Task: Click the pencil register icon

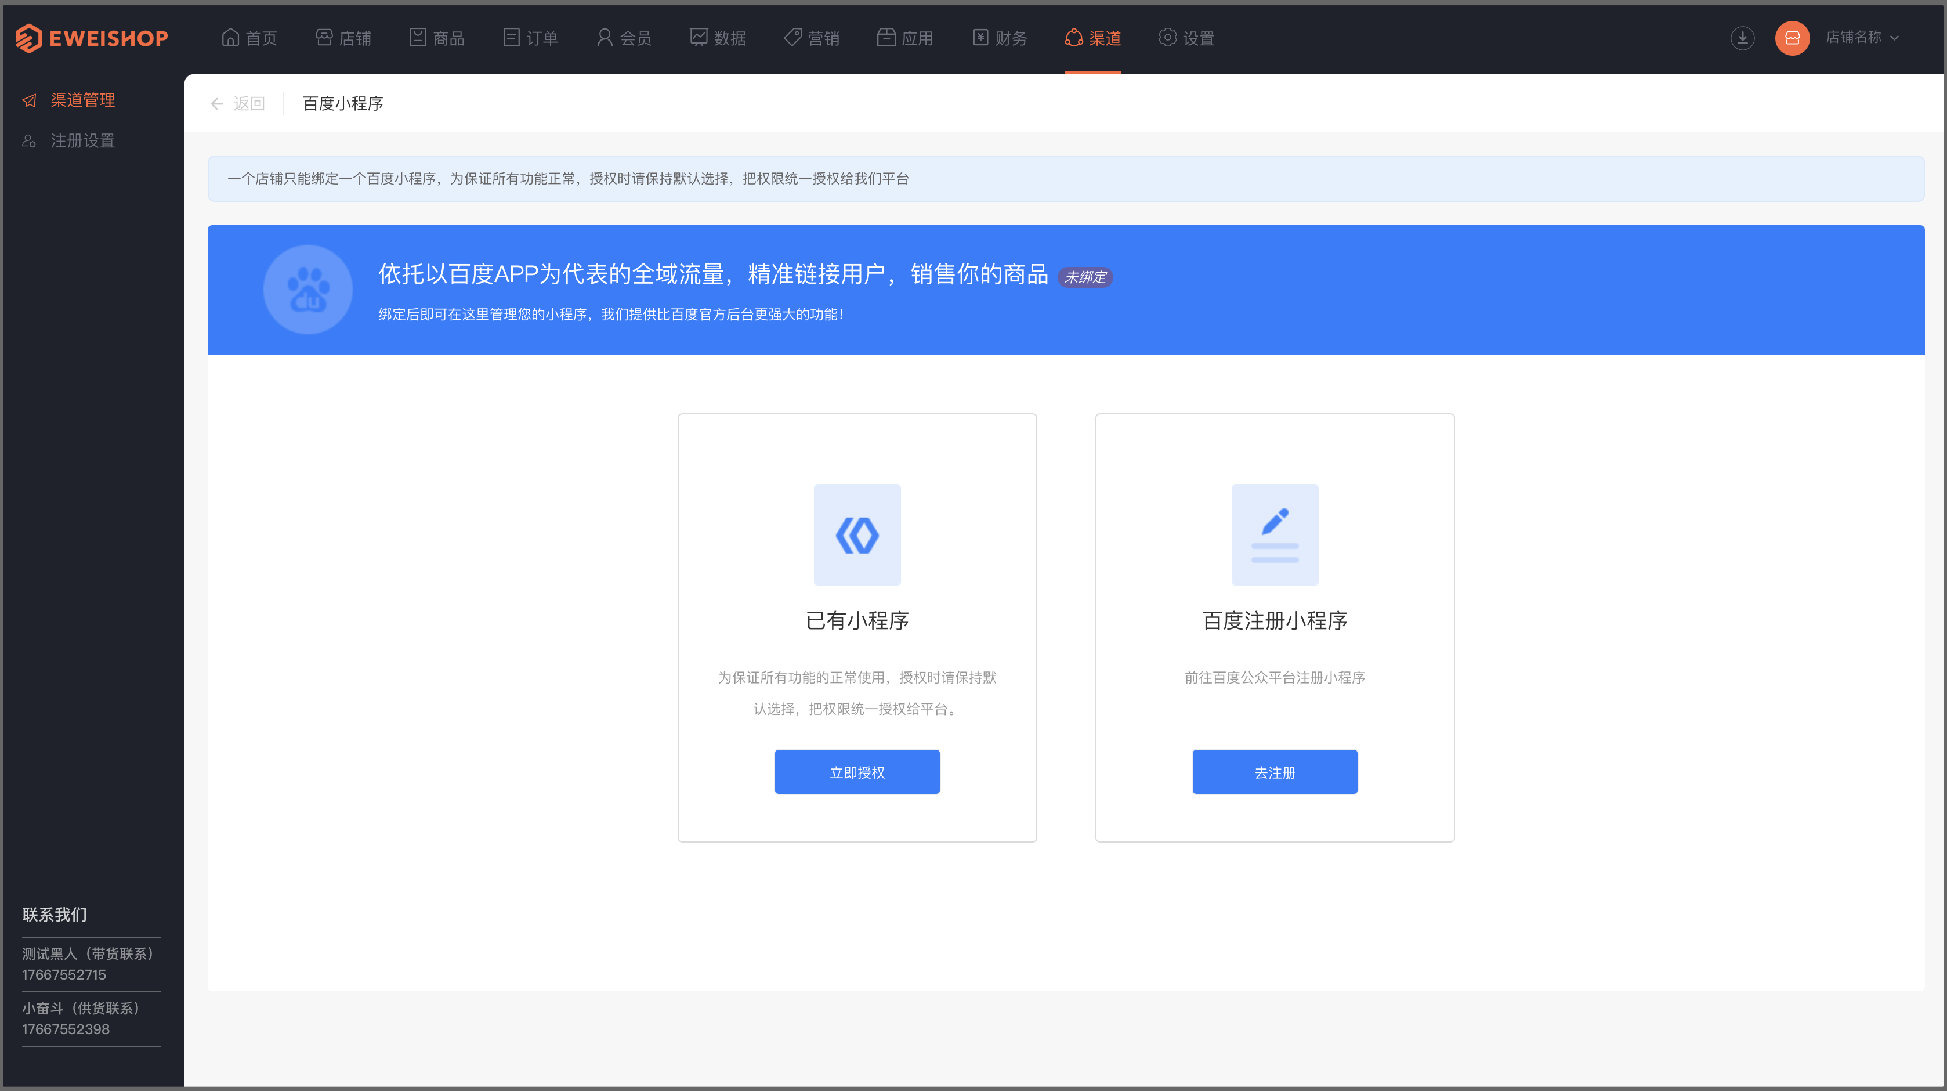Action: pyautogui.click(x=1275, y=534)
